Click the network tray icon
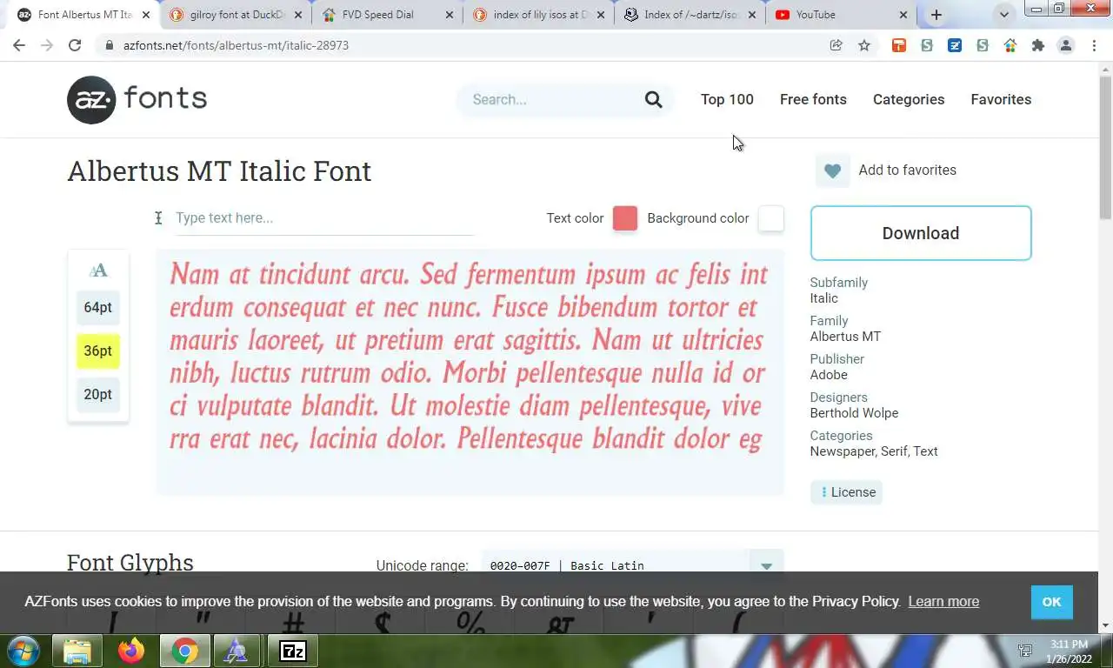The height and width of the screenshot is (668, 1113). (x=1026, y=651)
